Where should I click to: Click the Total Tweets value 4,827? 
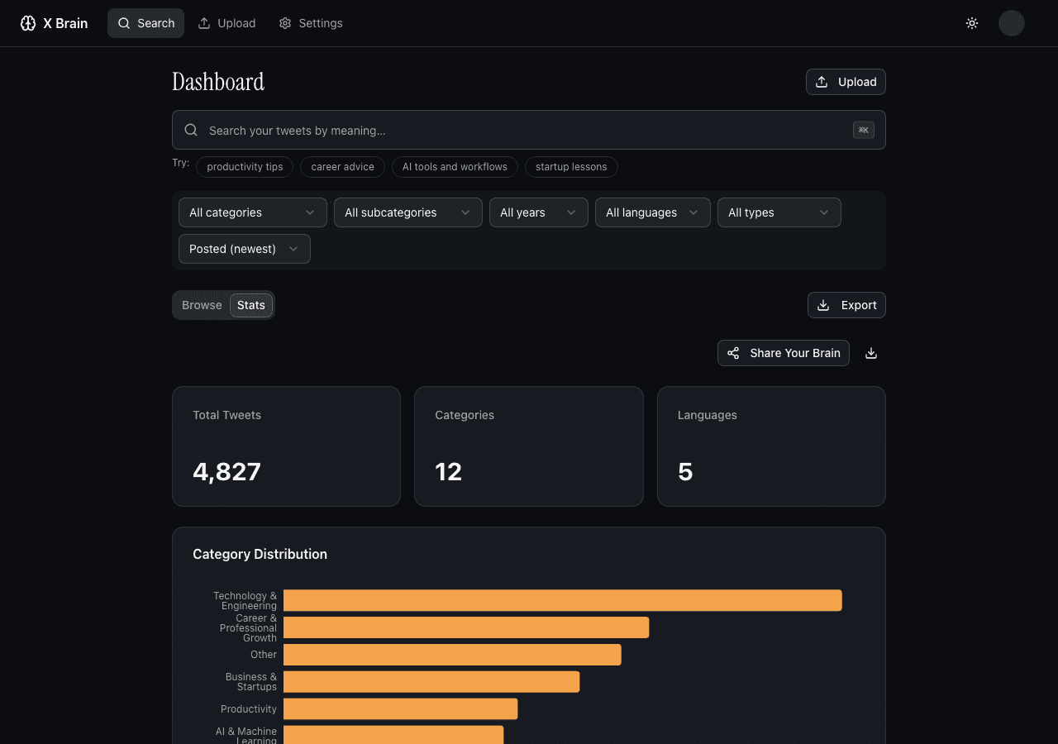[x=226, y=471]
